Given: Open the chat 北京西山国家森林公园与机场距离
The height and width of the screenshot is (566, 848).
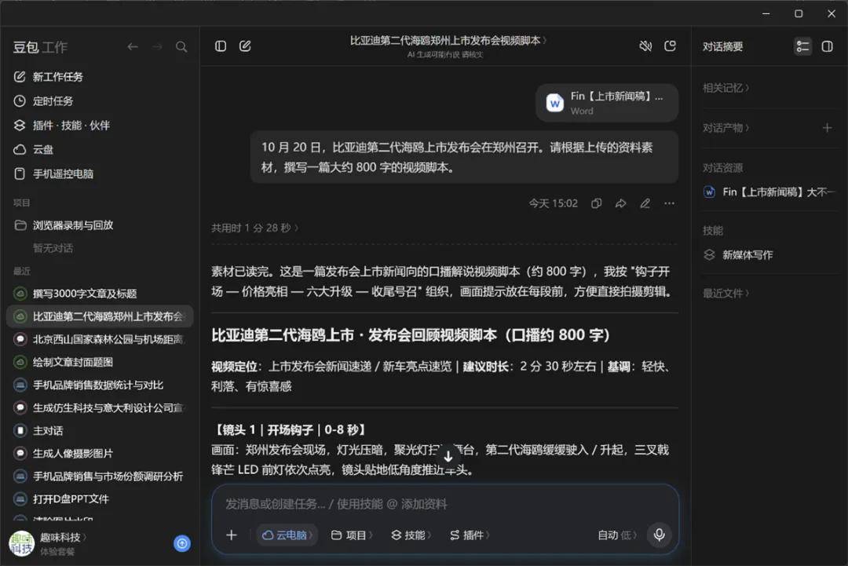Looking at the screenshot, I should [100, 339].
